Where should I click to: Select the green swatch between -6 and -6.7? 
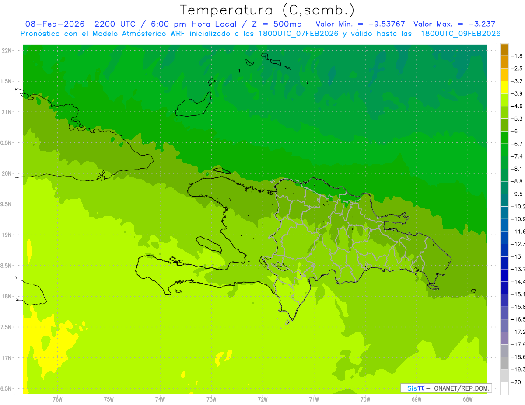click(504, 137)
